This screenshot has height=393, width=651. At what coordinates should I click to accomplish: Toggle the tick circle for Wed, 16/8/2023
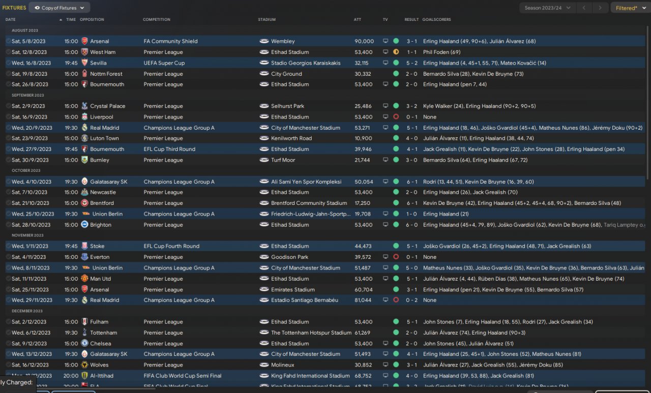coord(8,63)
